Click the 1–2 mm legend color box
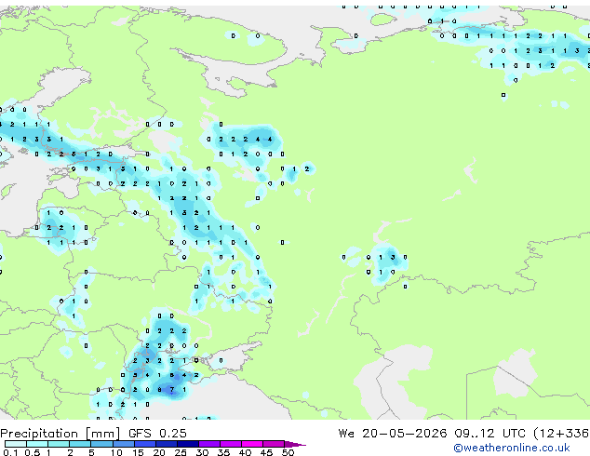Screen dimensions: 590x456 tap(59, 444)
